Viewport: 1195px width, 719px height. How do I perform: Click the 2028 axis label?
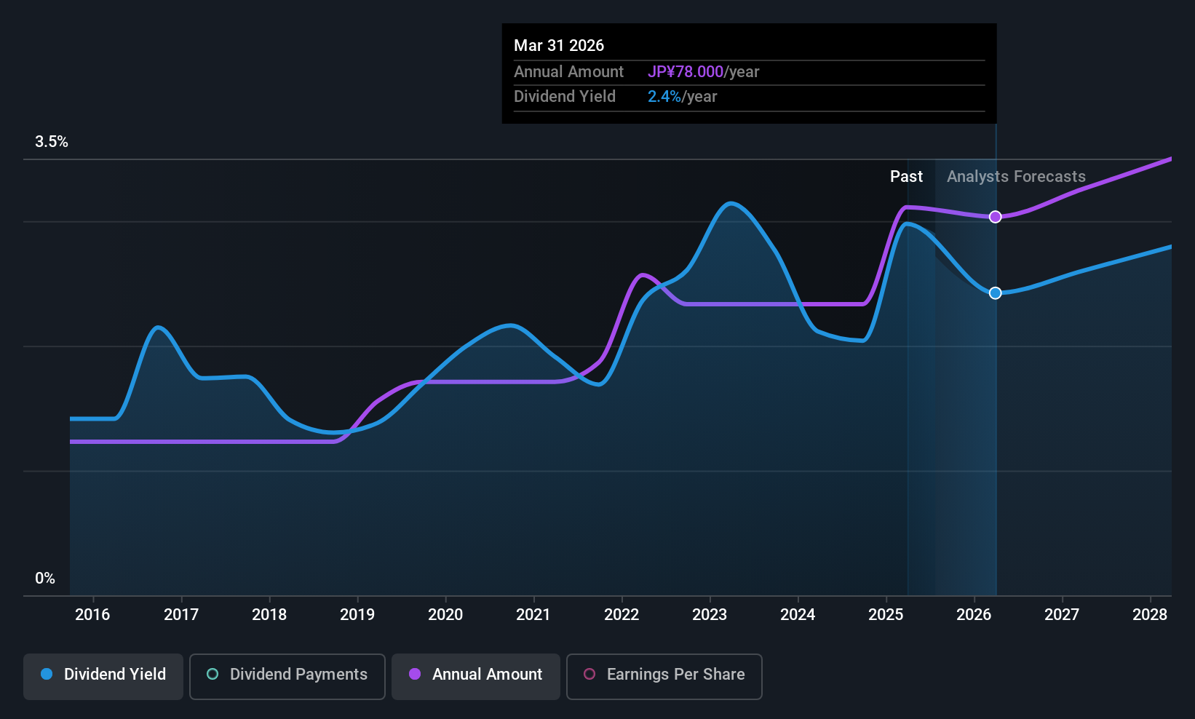pyautogui.click(x=1150, y=615)
